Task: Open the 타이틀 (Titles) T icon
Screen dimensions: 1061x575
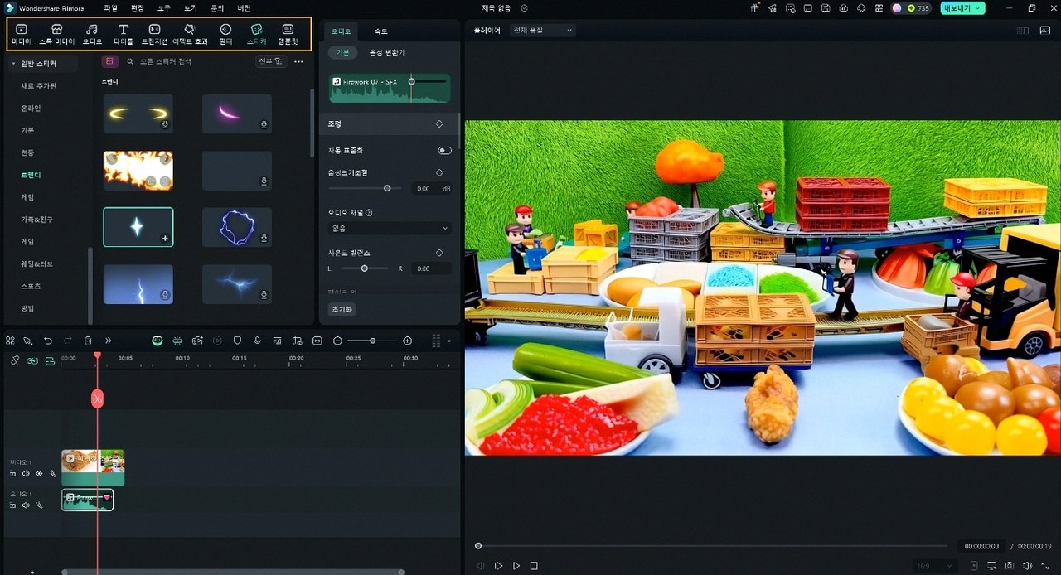Action: tap(124, 34)
